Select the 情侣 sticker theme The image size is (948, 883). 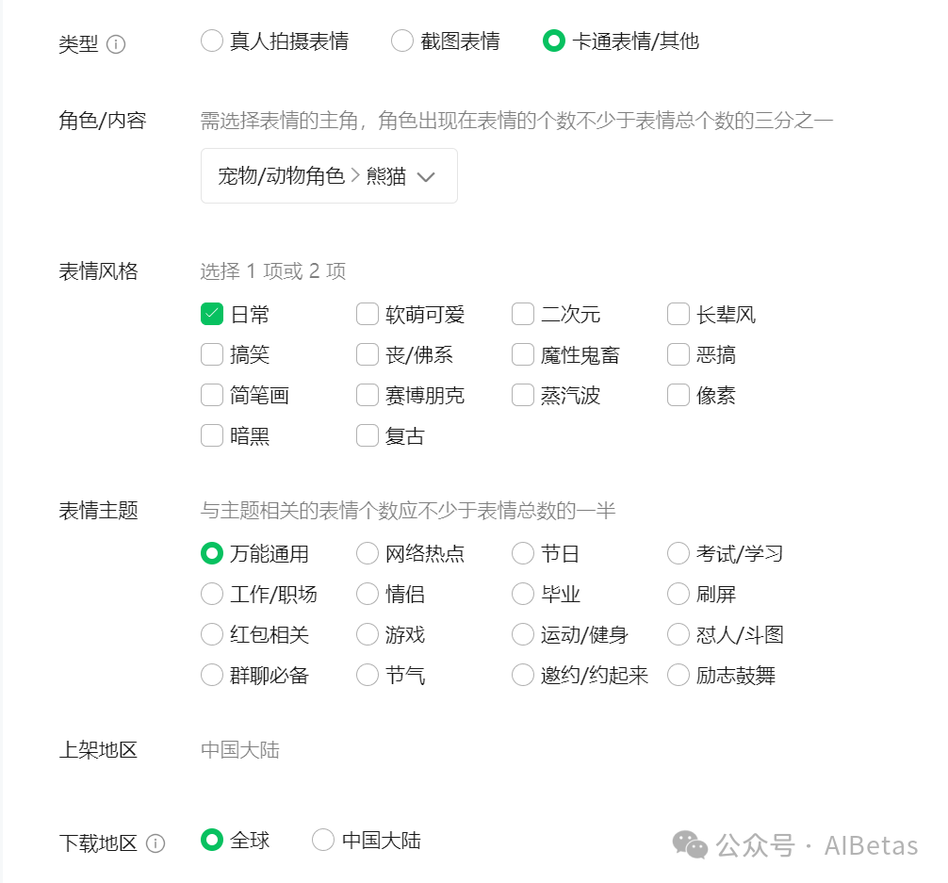pos(367,595)
